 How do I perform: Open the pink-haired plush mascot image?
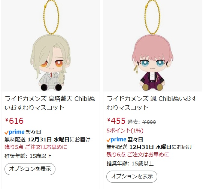click(x=152, y=46)
